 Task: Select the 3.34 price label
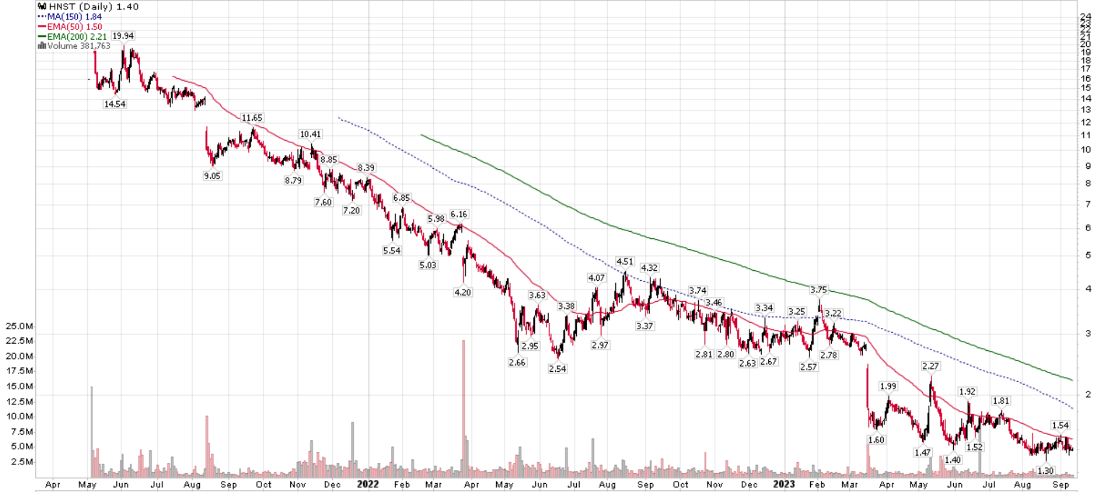point(764,308)
